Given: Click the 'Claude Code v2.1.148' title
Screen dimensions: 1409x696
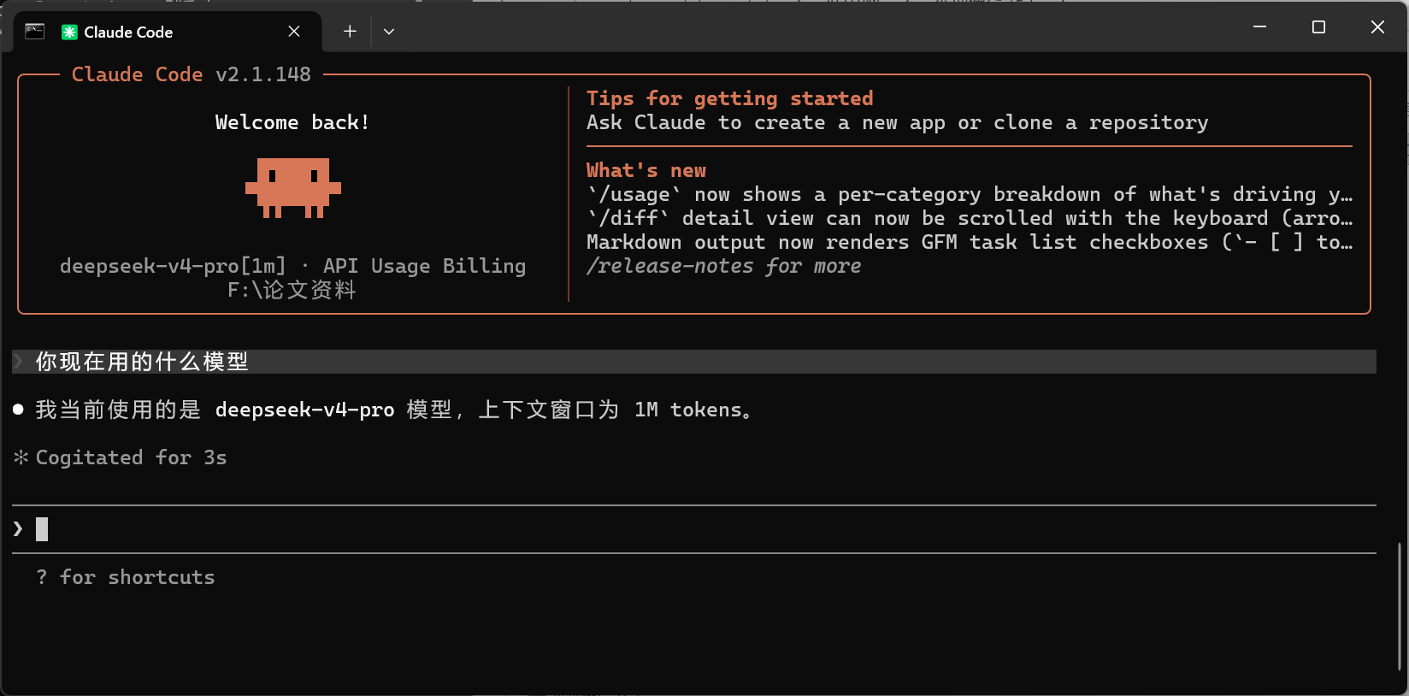Looking at the screenshot, I should point(192,74).
